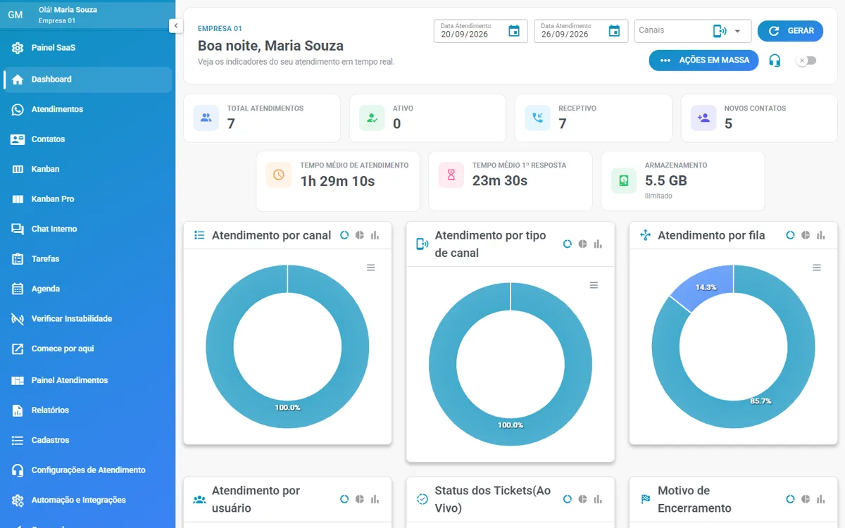Open the Atendimento por fila chart menu
This screenshot has width=845, height=528.
tap(817, 268)
